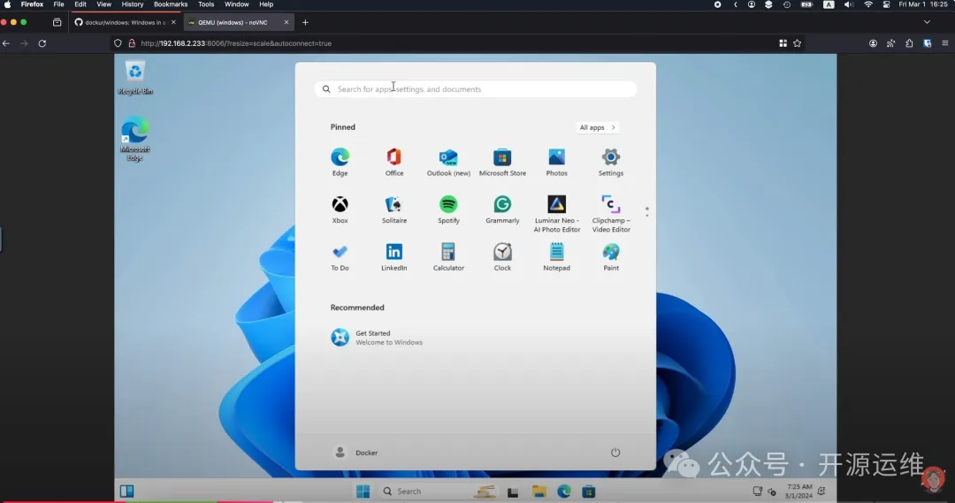Image resolution: width=955 pixels, height=503 pixels.
Task: Open the Docker user account button
Action: point(355,453)
